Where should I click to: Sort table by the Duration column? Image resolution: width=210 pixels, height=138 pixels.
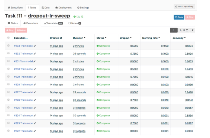pyautogui.click(x=79, y=38)
